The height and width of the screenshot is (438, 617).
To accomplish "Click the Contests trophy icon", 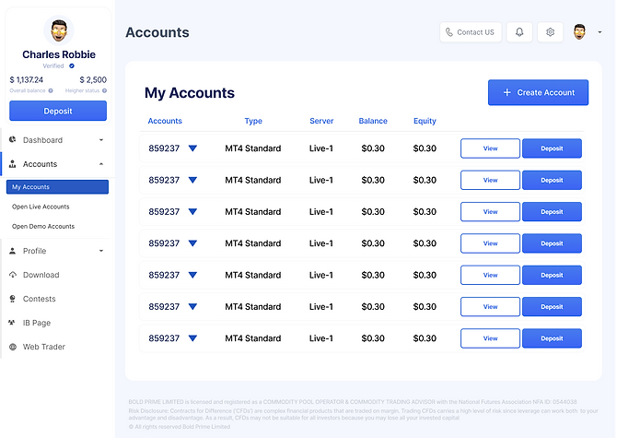I will click(13, 299).
